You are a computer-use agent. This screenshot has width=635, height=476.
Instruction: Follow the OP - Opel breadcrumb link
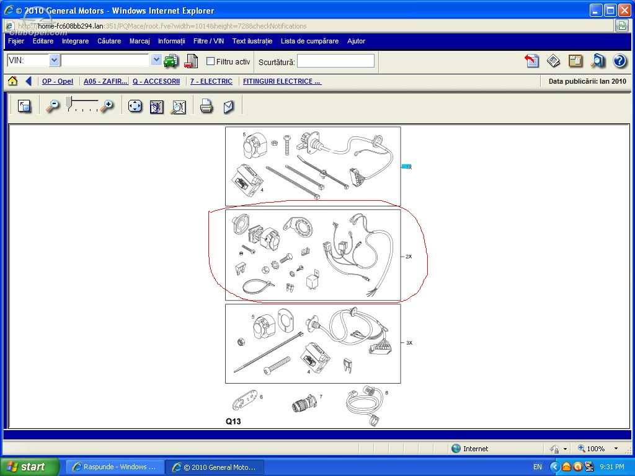click(58, 81)
